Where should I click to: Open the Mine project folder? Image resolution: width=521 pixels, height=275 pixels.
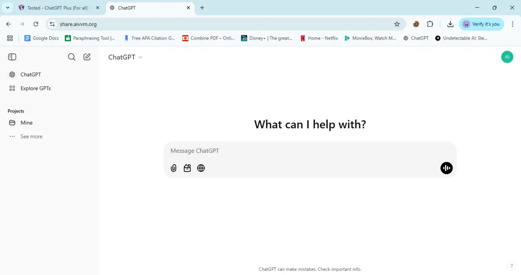tap(49, 123)
